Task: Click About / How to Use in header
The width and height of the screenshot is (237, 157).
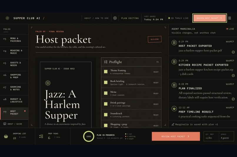Action: (96, 18)
